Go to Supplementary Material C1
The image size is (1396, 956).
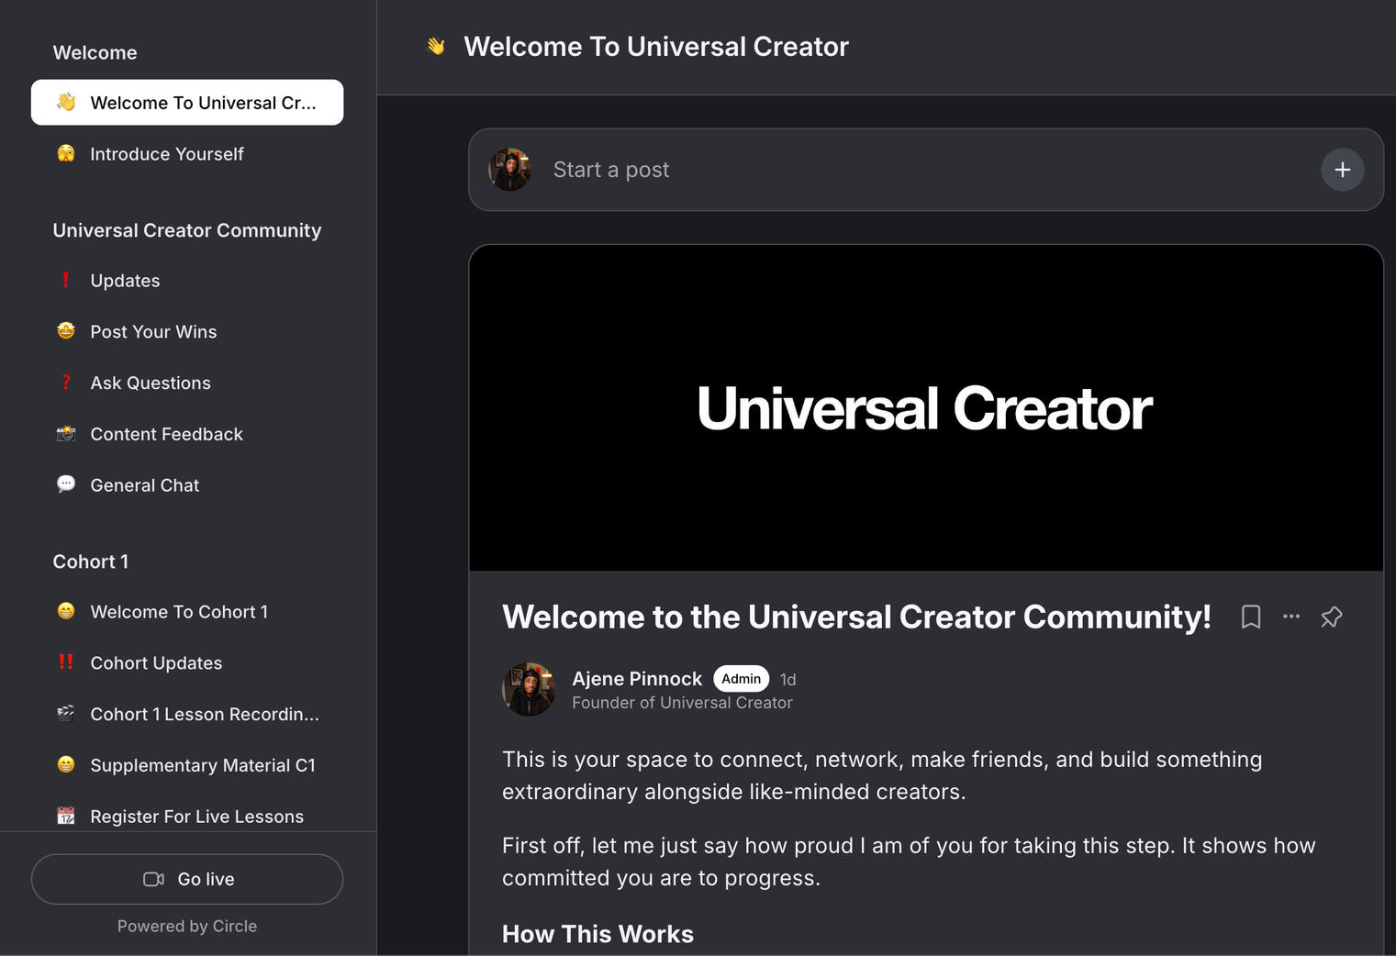coord(203,765)
